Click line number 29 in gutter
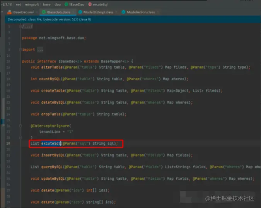Image resolution: width=261 pixels, height=208 pixels. (x=8, y=144)
